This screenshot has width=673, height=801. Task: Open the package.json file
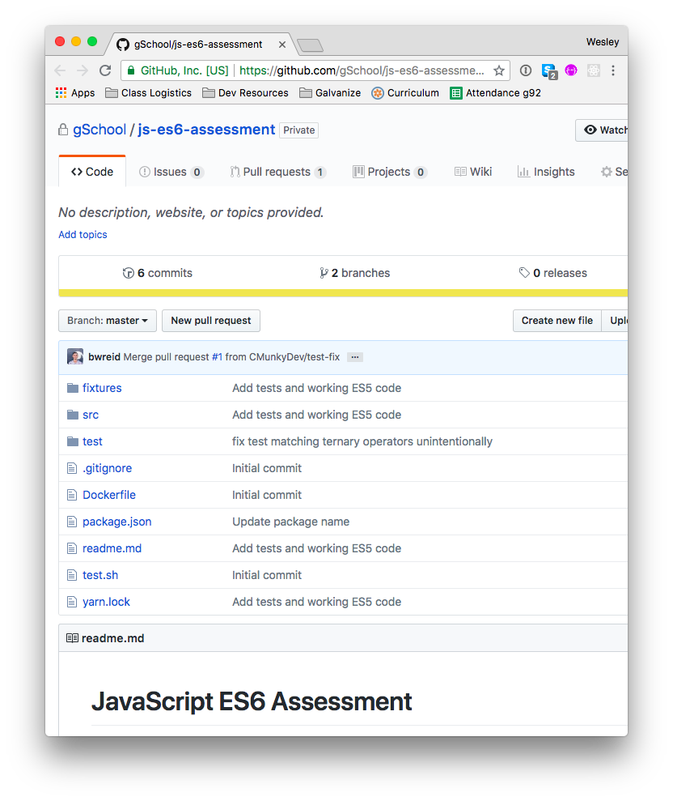(116, 522)
